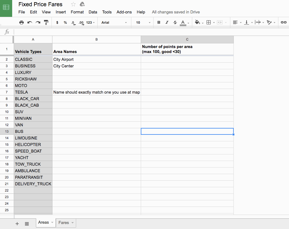Select the 'HELICOPTER' cell
289x229 pixels.
[x=33, y=145]
